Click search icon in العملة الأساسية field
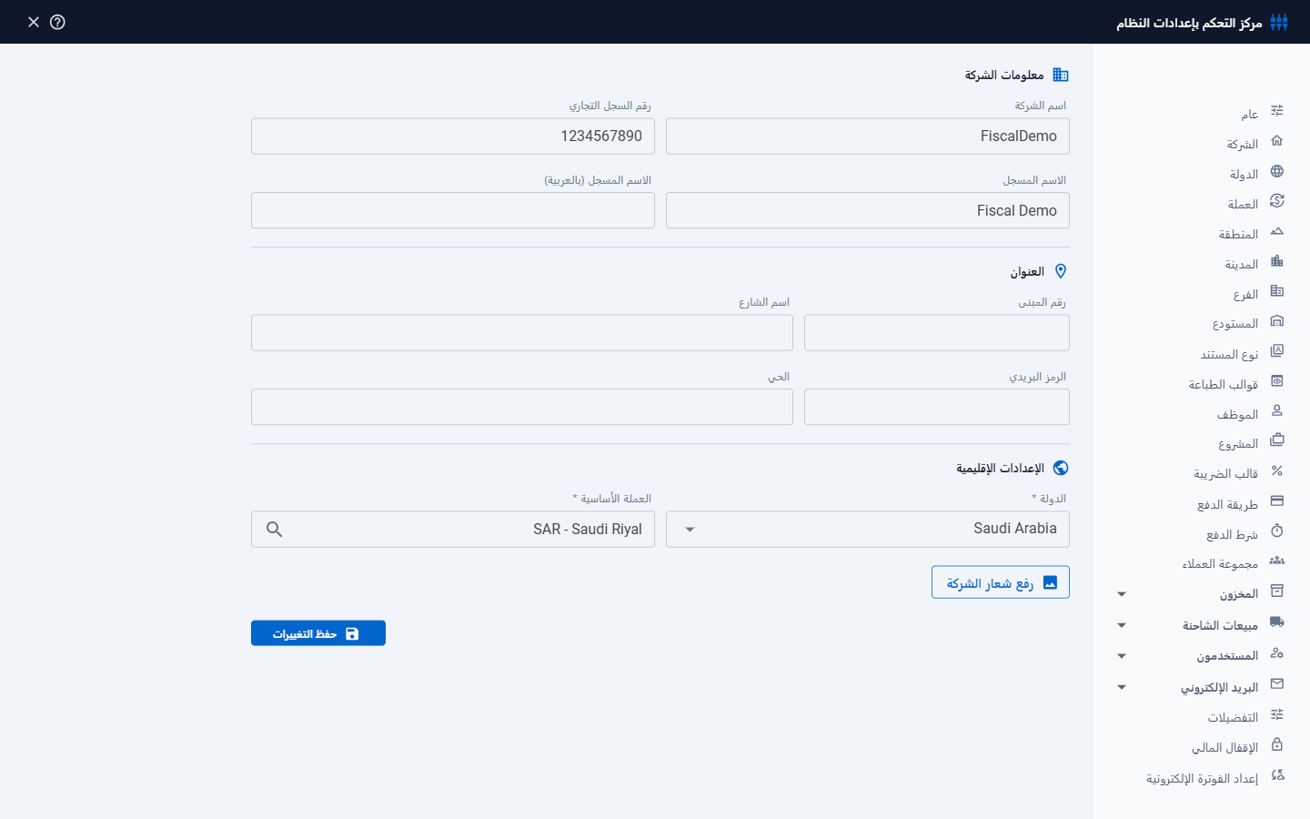This screenshot has width=1310, height=819. [x=274, y=529]
